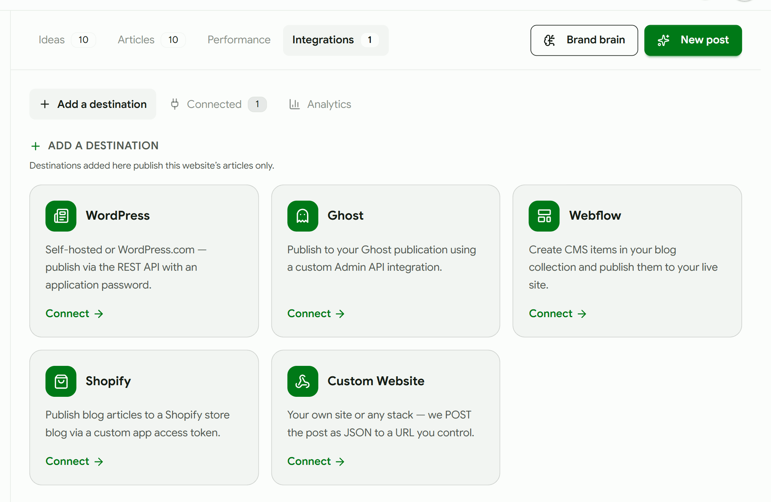The width and height of the screenshot is (771, 502).
Task: Click the Shopify shopping bag icon
Action: pyautogui.click(x=61, y=381)
